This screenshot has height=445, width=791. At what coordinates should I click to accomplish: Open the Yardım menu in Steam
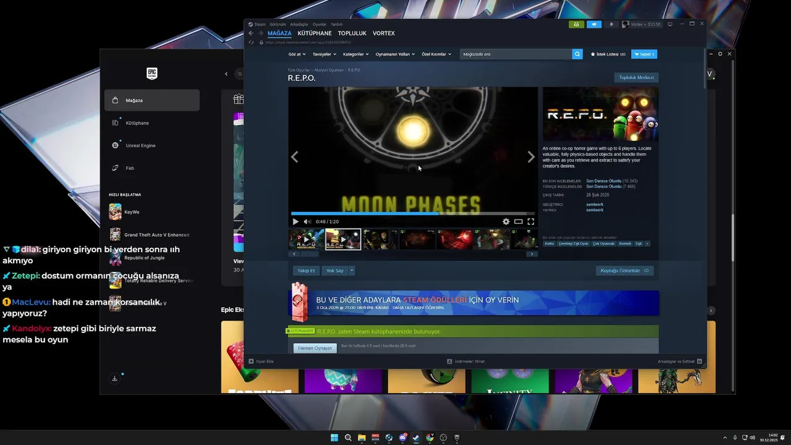[x=337, y=24]
